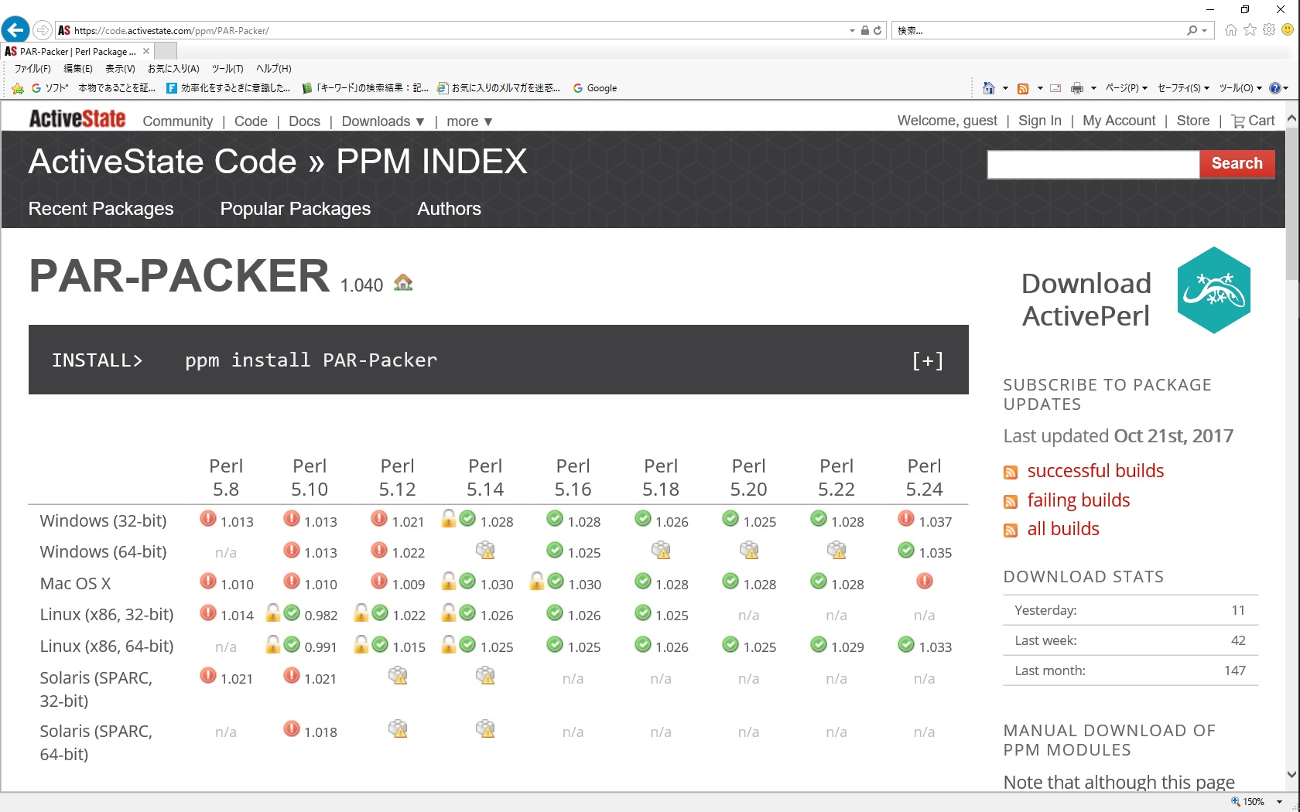Viewport: 1300px width, 812px height.
Task: Open the Favorites star icon at top right
Action: [x=1250, y=30]
